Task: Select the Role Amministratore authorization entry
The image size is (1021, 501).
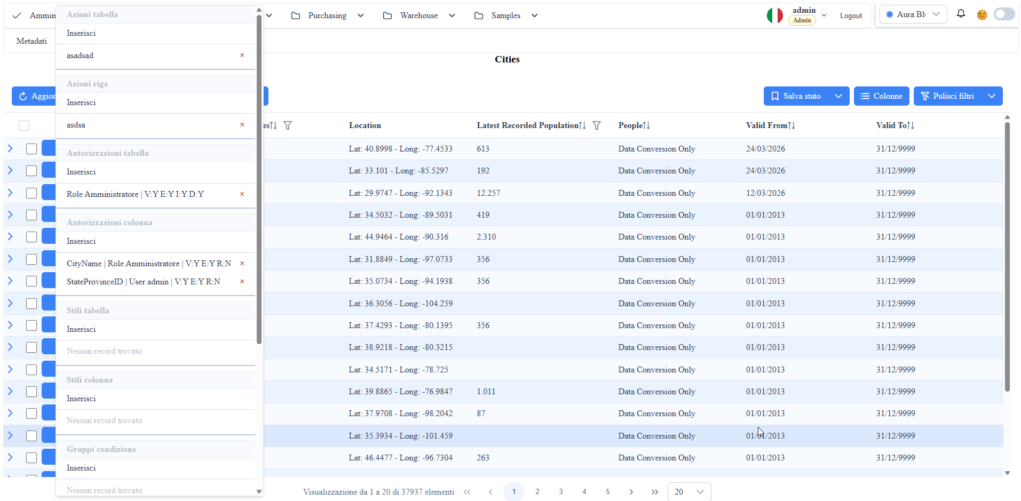Action: click(x=135, y=194)
